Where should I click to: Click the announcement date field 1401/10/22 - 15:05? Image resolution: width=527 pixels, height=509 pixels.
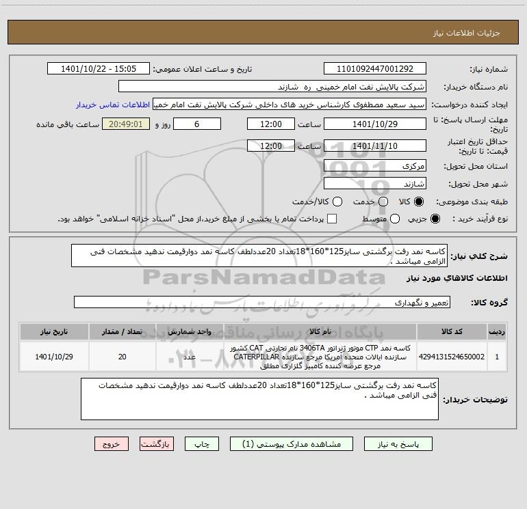99,68
